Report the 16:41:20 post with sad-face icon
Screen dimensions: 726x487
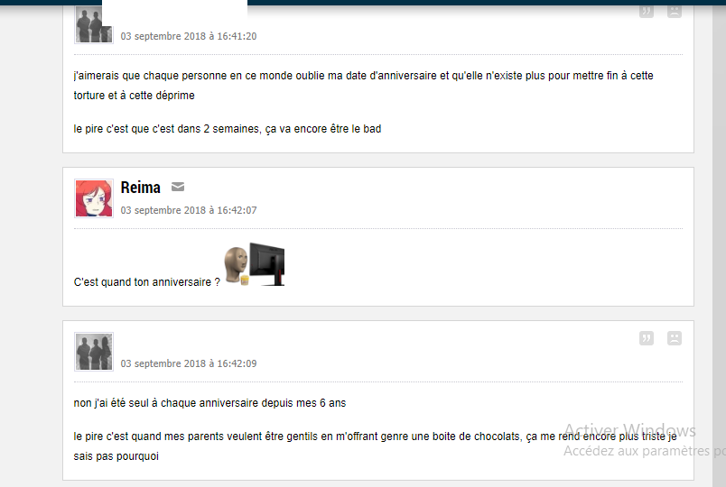click(675, 11)
